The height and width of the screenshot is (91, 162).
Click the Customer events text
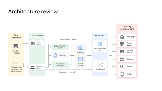coord(39,67)
